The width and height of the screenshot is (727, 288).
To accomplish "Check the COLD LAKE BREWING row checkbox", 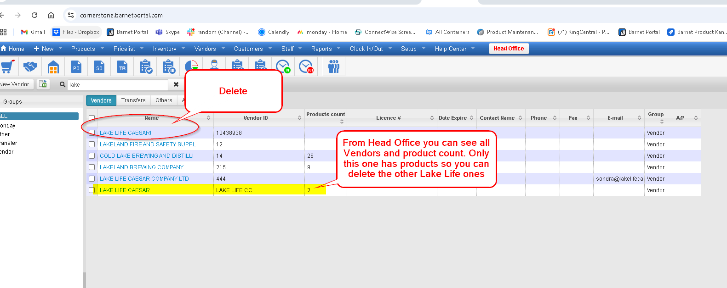I will [x=92, y=155].
